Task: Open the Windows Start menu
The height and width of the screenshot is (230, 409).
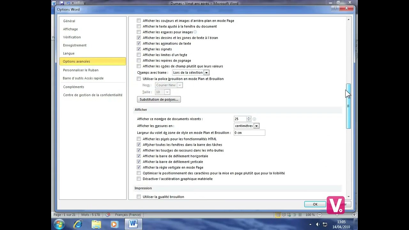Action: (x=59, y=224)
